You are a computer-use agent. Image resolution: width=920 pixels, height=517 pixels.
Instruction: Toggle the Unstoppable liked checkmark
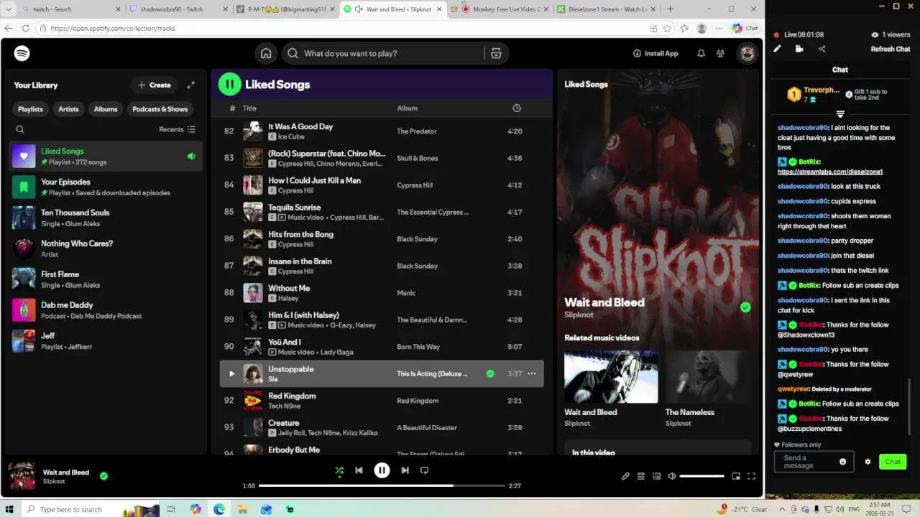point(490,373)
